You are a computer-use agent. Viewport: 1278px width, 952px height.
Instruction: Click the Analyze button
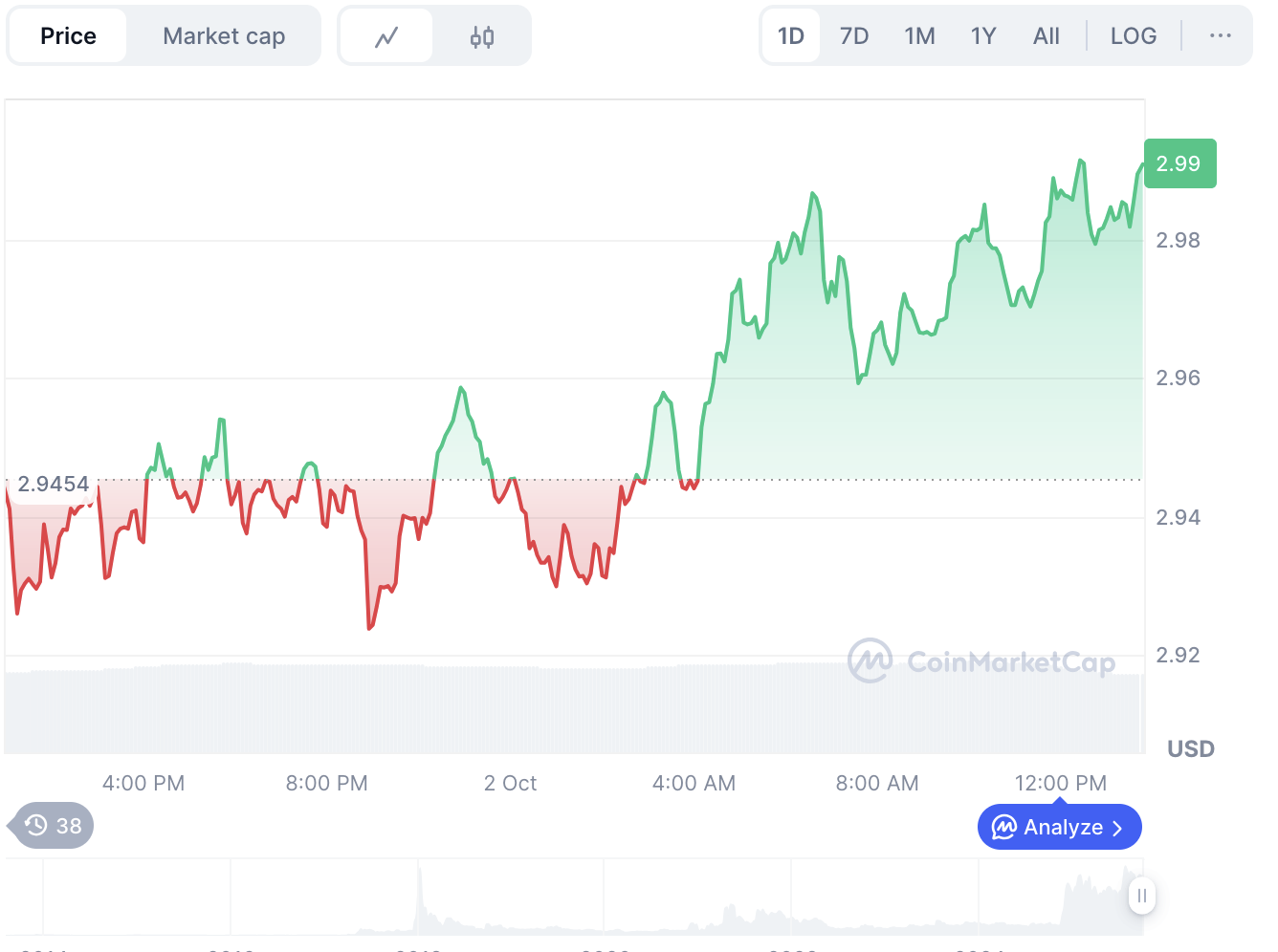coord(1059,827)
